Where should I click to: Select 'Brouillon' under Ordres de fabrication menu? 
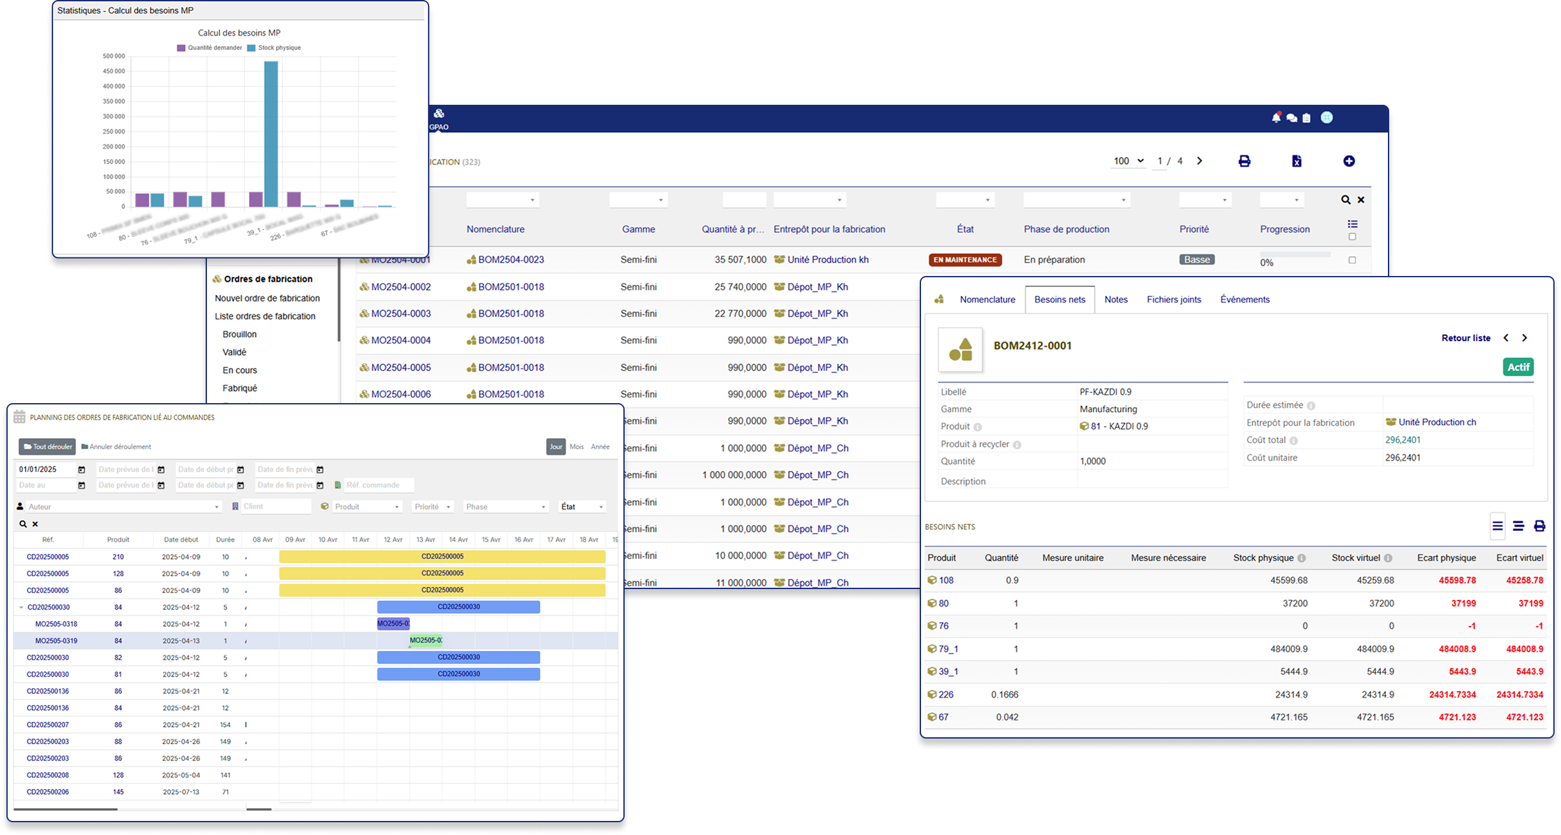[240, 333]
